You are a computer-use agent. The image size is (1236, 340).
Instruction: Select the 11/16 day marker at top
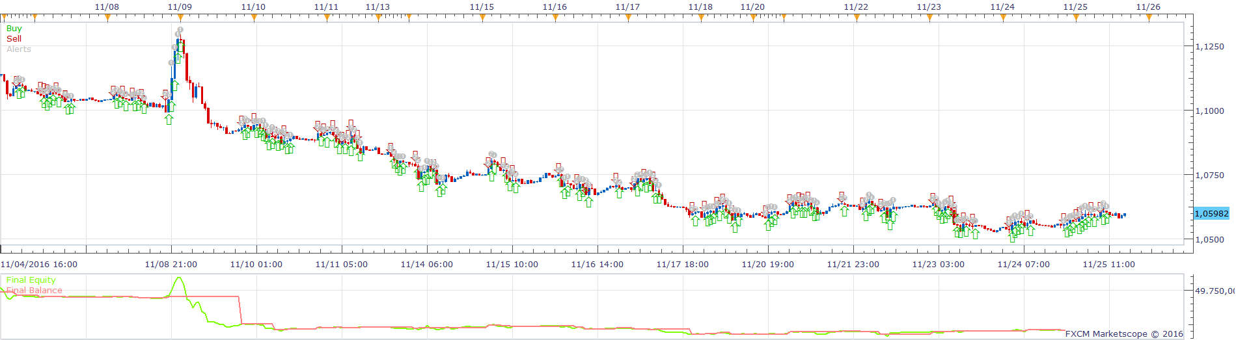coord(555,7)
